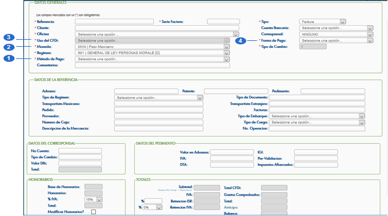Click the Comentarios text field
This screenshot has height=216, width=388.
[152, 65]
